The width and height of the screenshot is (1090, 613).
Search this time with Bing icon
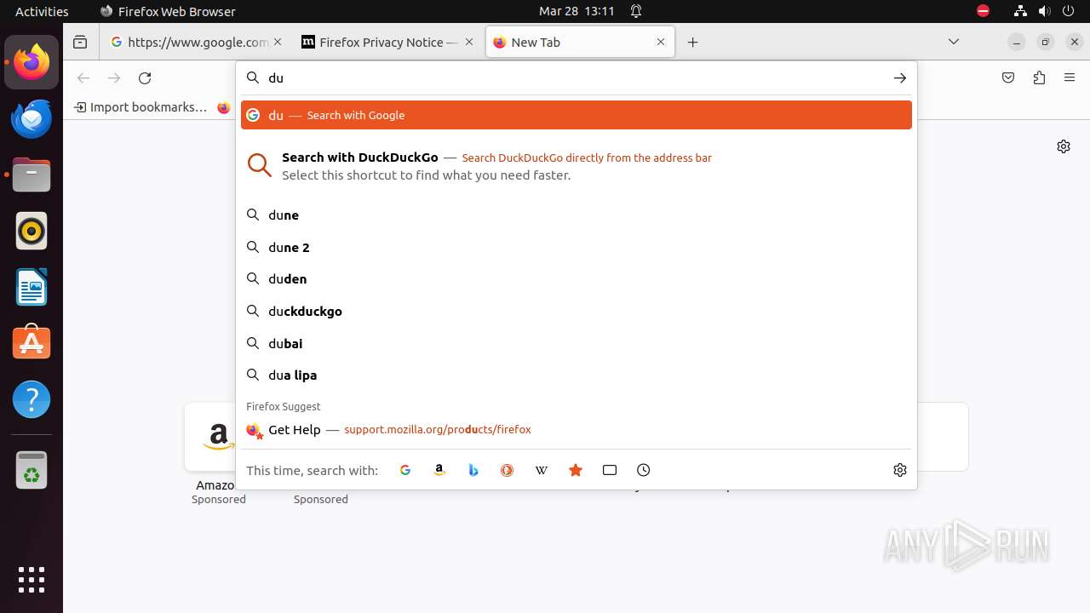pos(473,470)
